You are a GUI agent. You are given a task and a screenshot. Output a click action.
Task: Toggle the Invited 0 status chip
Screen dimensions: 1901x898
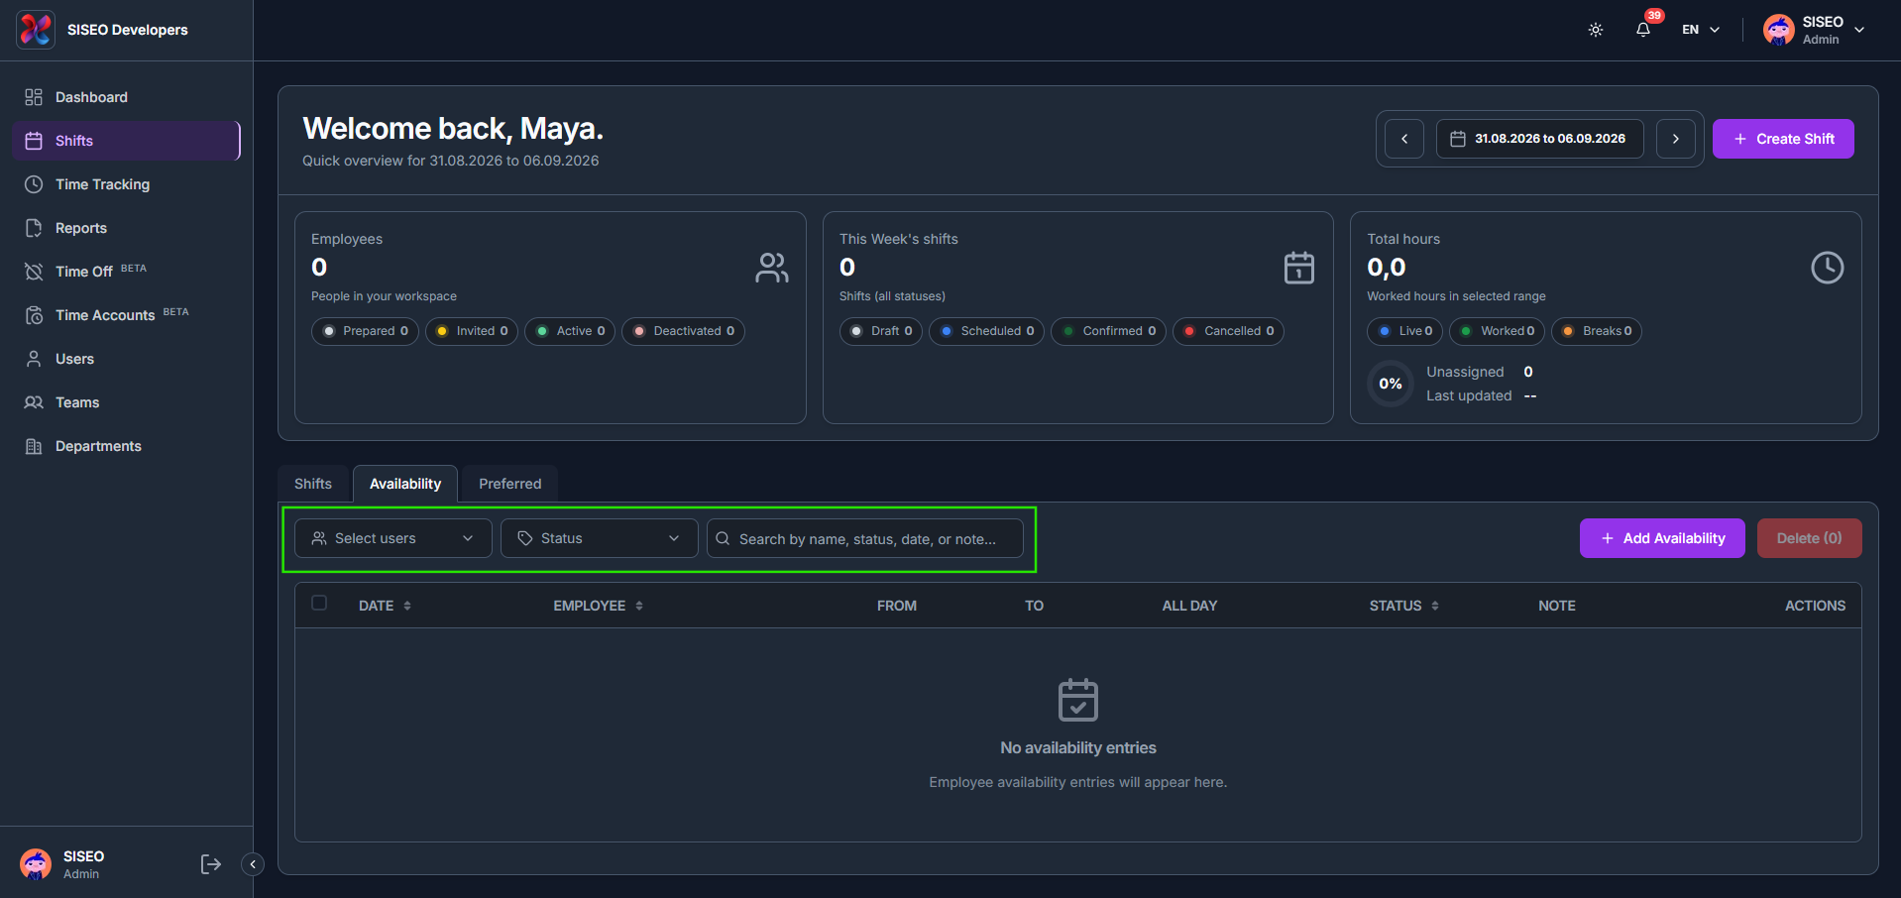[472, 331]
